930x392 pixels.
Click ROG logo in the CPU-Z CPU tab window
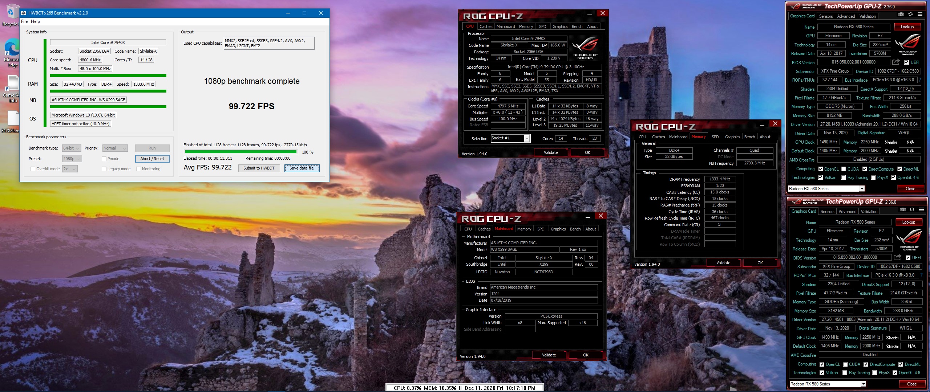(585, 48)
